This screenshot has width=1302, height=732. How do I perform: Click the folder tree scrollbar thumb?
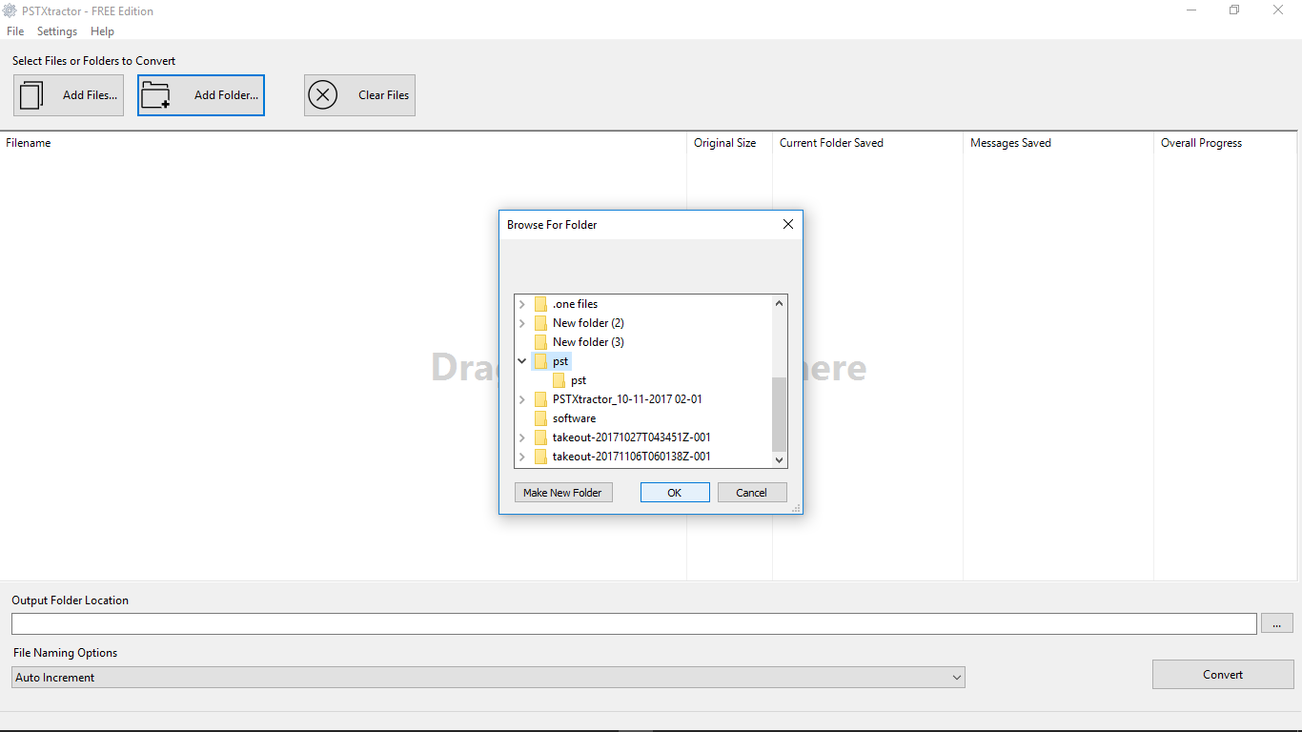[779, 414]
